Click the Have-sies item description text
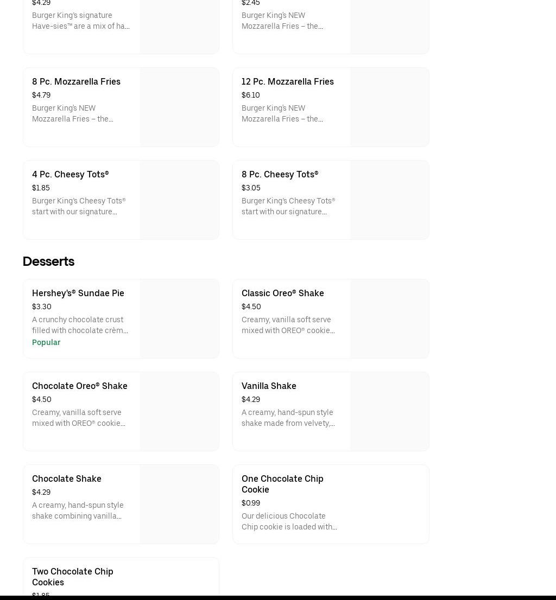This screenshot has height=600, width=556. [81, 21]
